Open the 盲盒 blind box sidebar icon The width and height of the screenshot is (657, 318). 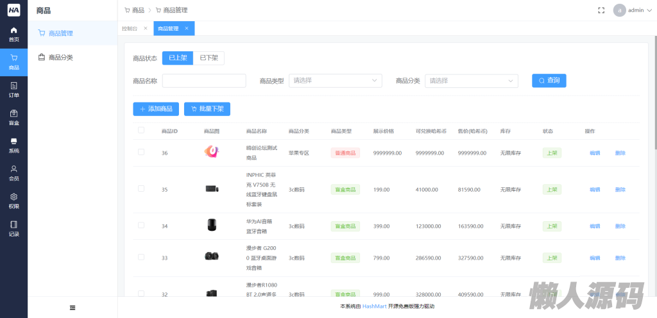(x=13, y=117)
